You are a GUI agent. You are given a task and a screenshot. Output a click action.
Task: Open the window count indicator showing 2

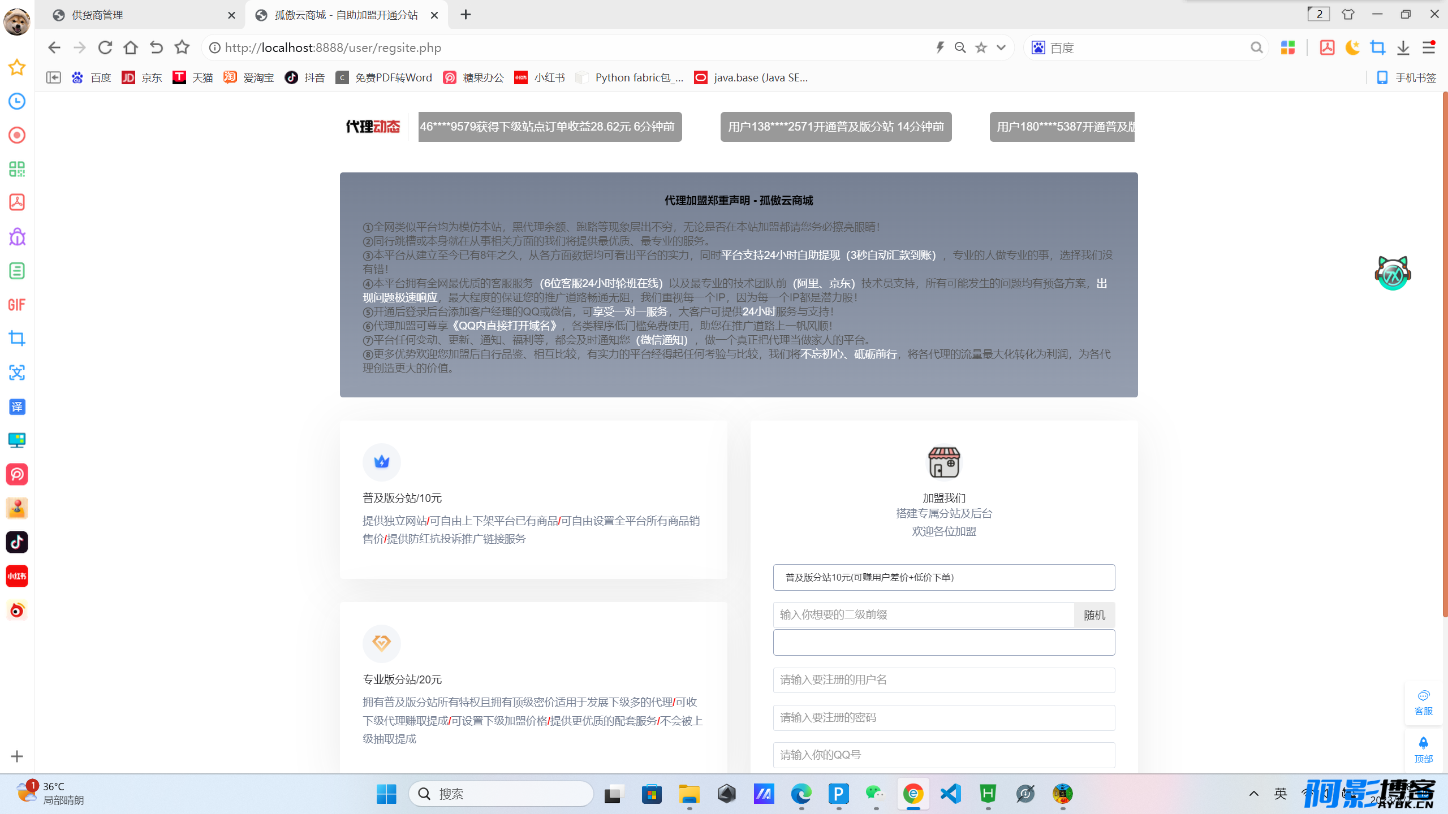click(1318, 14)
